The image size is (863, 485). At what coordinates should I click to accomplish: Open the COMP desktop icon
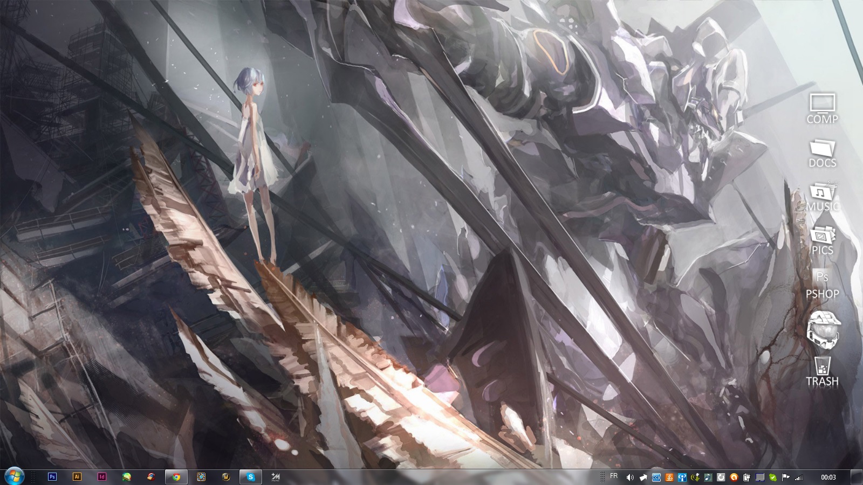click(x=822, y=109)
